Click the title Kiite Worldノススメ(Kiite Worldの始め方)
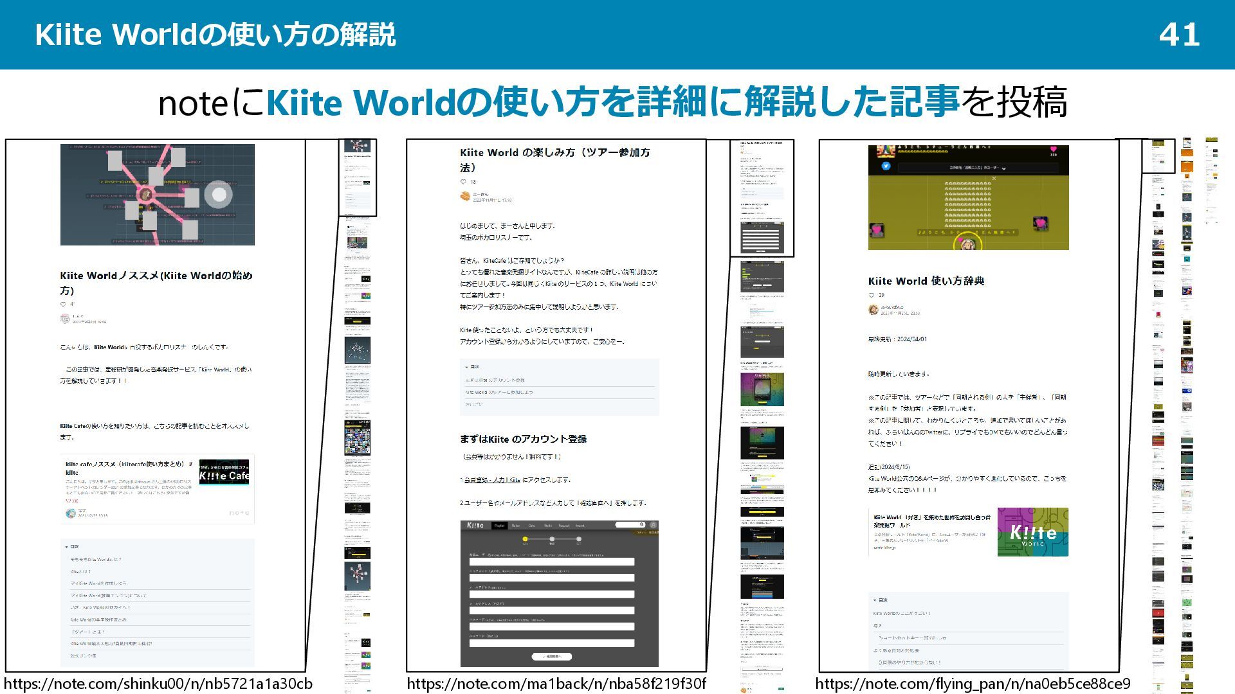 coord(156,283)
